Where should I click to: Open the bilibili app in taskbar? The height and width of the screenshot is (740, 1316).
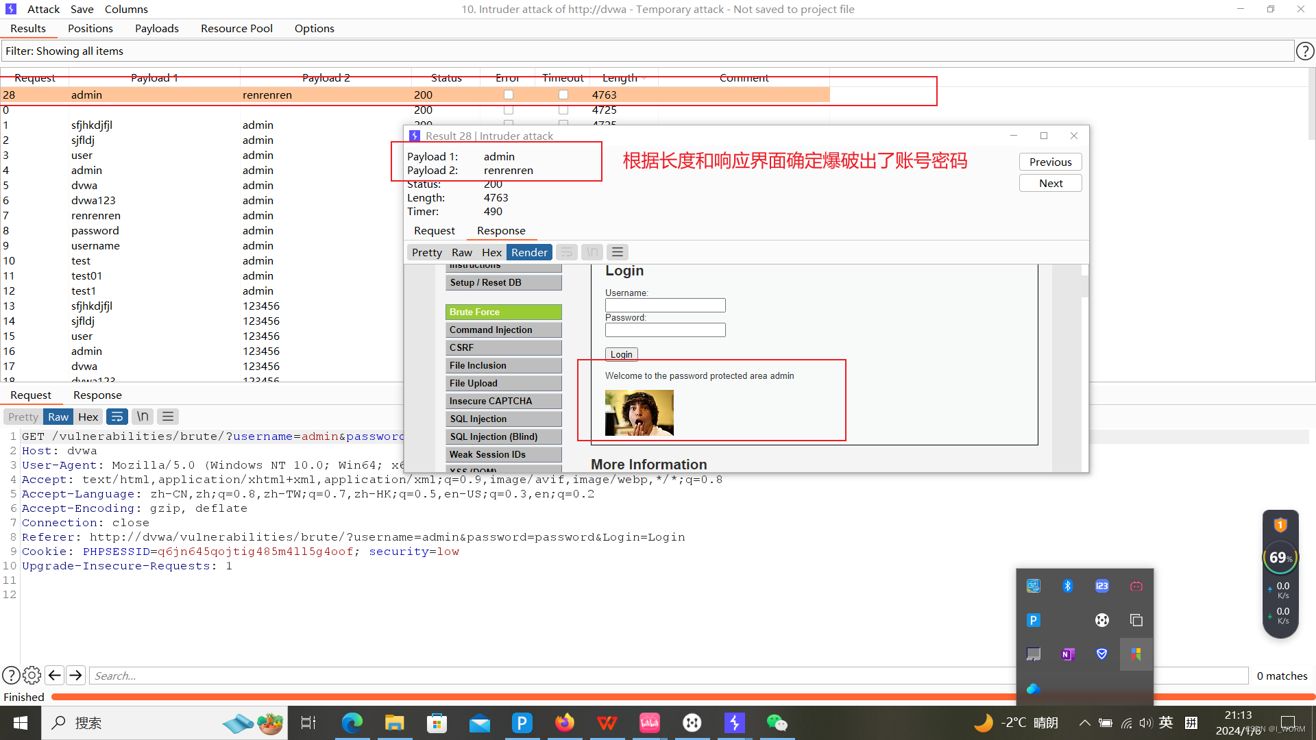tap(650, 723)
